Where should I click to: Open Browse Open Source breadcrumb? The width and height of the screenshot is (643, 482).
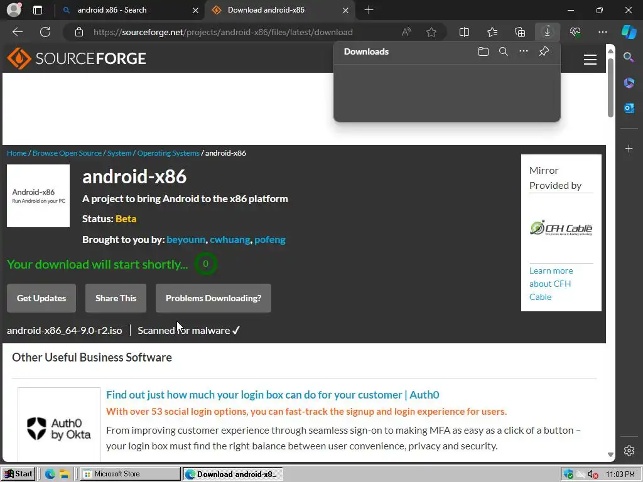(x=67, y=153)
